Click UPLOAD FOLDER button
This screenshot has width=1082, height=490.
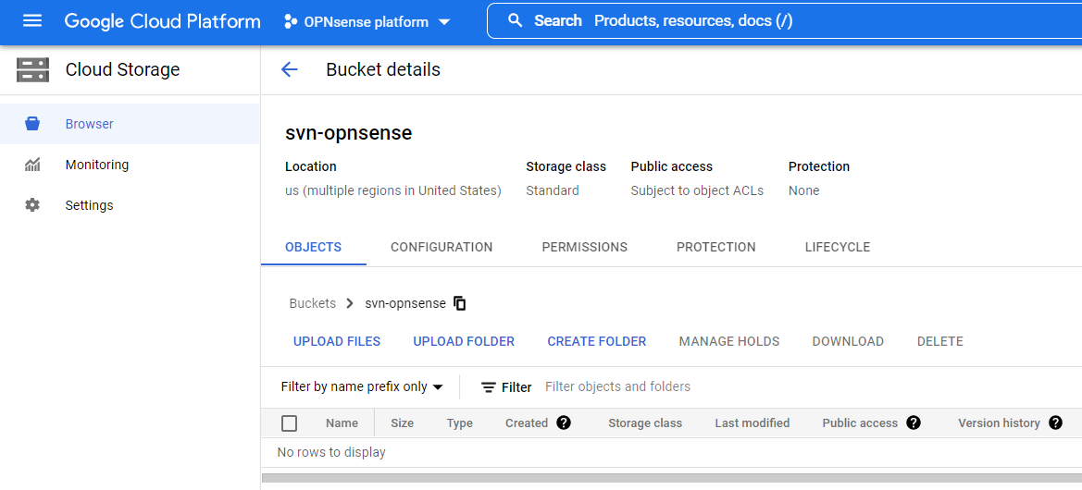464,341
